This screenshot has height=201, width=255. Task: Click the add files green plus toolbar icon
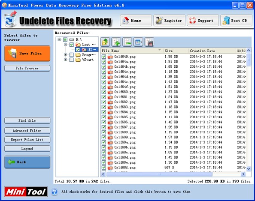point(116,42)
